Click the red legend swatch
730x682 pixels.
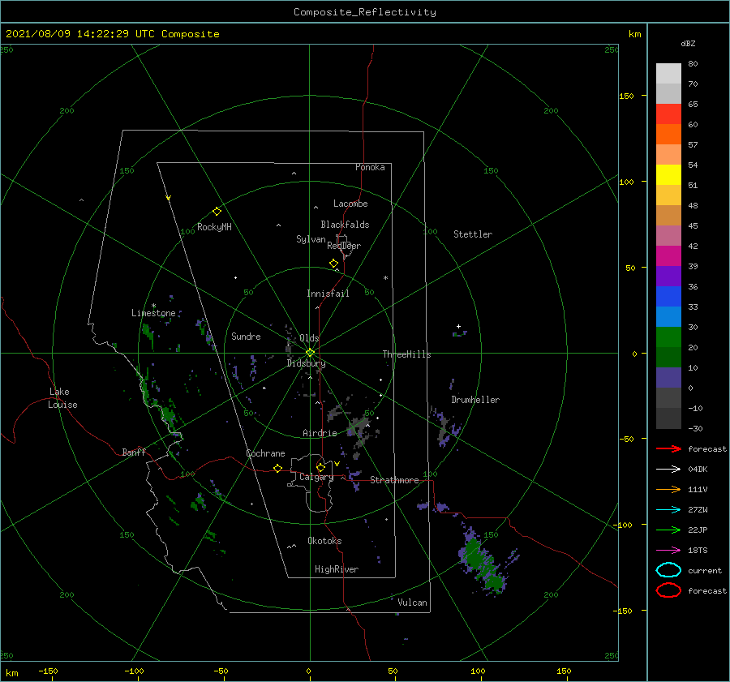668,114
